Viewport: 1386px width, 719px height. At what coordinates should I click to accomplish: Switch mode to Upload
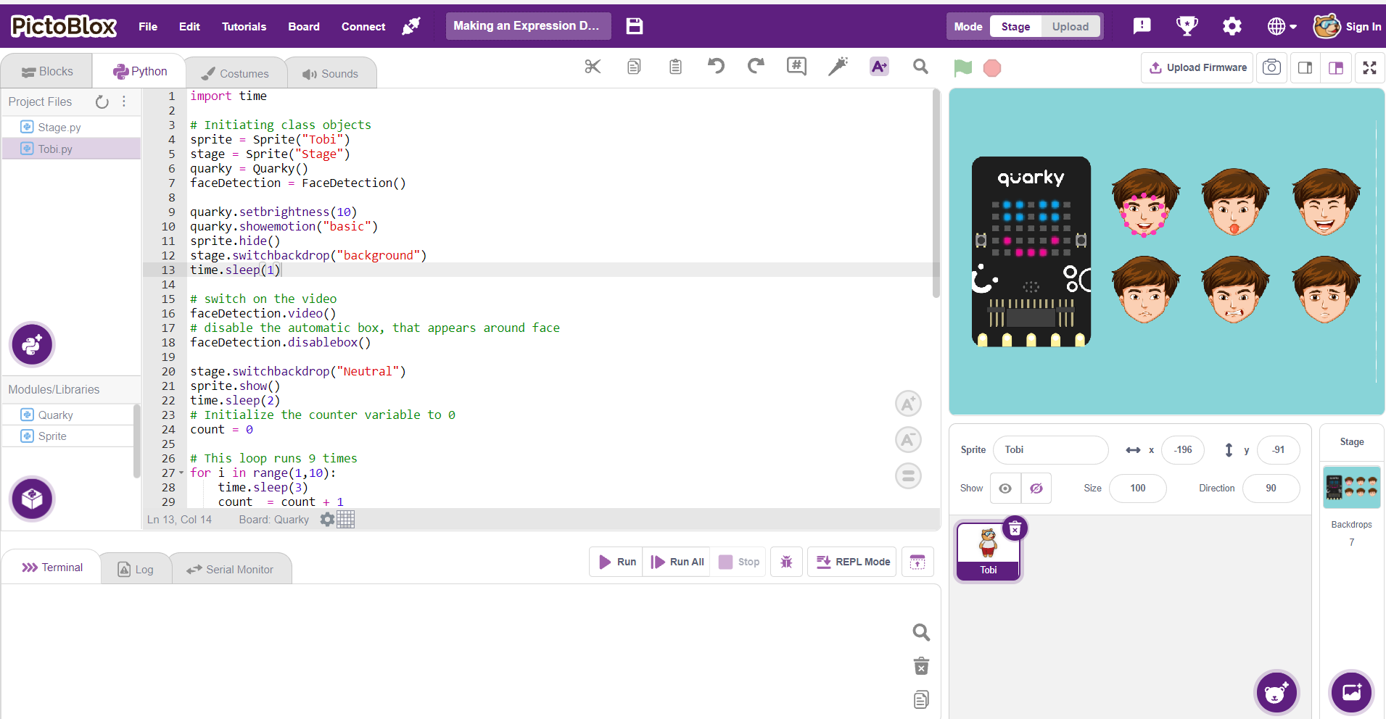[x=1070, y=27]
